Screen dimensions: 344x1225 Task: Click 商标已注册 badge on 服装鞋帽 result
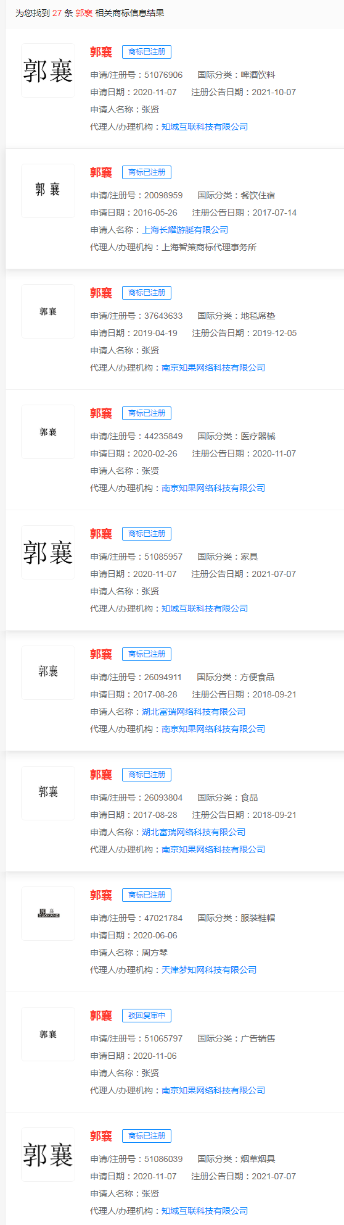pos(147,895)
